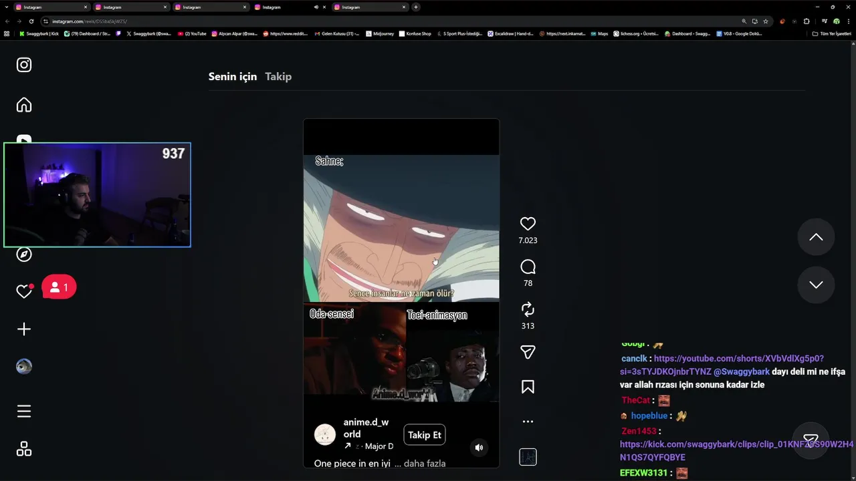Open the zoom magnifier in address bar
Viewport: 856px width, 481px height.
[744, 21]
